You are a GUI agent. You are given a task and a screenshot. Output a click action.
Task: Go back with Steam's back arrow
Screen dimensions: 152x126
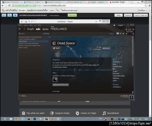[20, 29]
